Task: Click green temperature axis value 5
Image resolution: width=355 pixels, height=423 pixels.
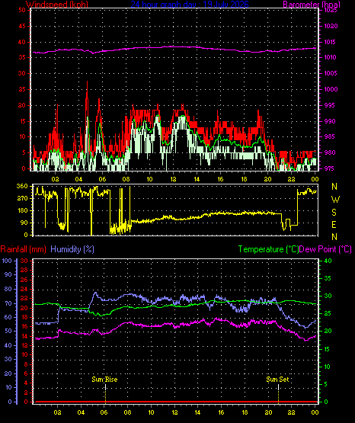Action: [x=326, y=384]
